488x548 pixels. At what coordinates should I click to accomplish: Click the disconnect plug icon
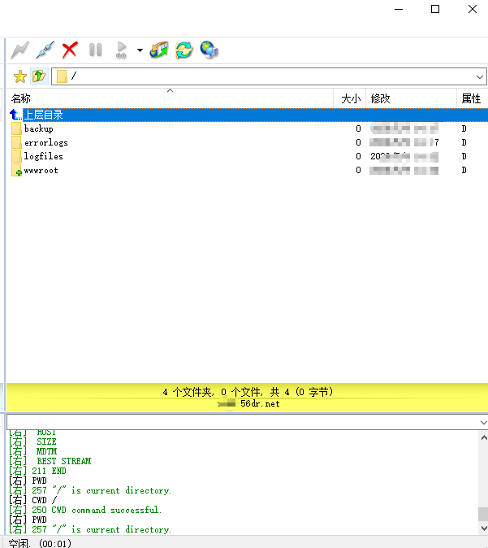[x=45, y=50]
